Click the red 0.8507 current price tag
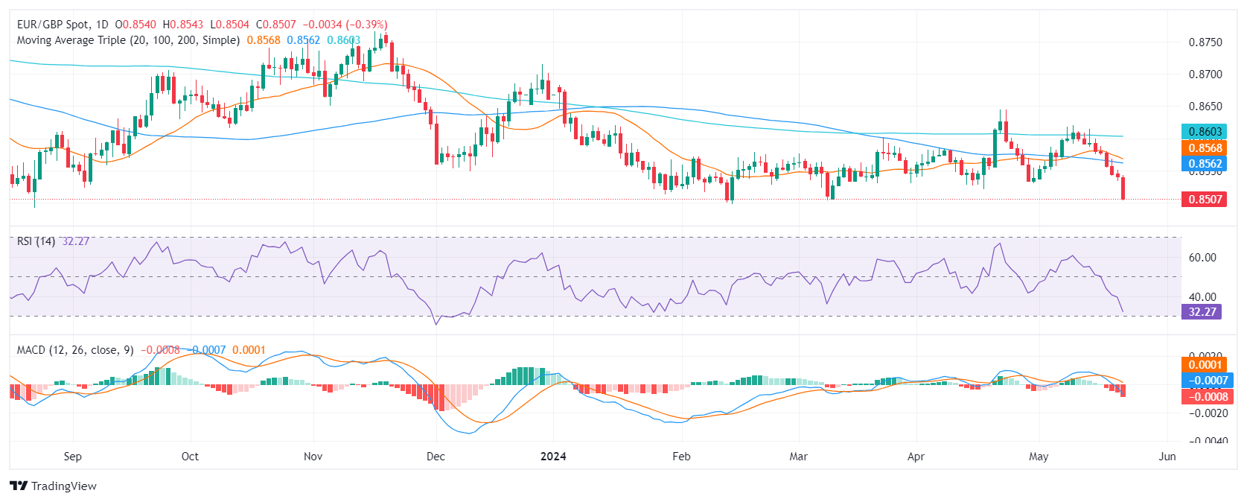1247x502 pixels. tap(1203, 200)
